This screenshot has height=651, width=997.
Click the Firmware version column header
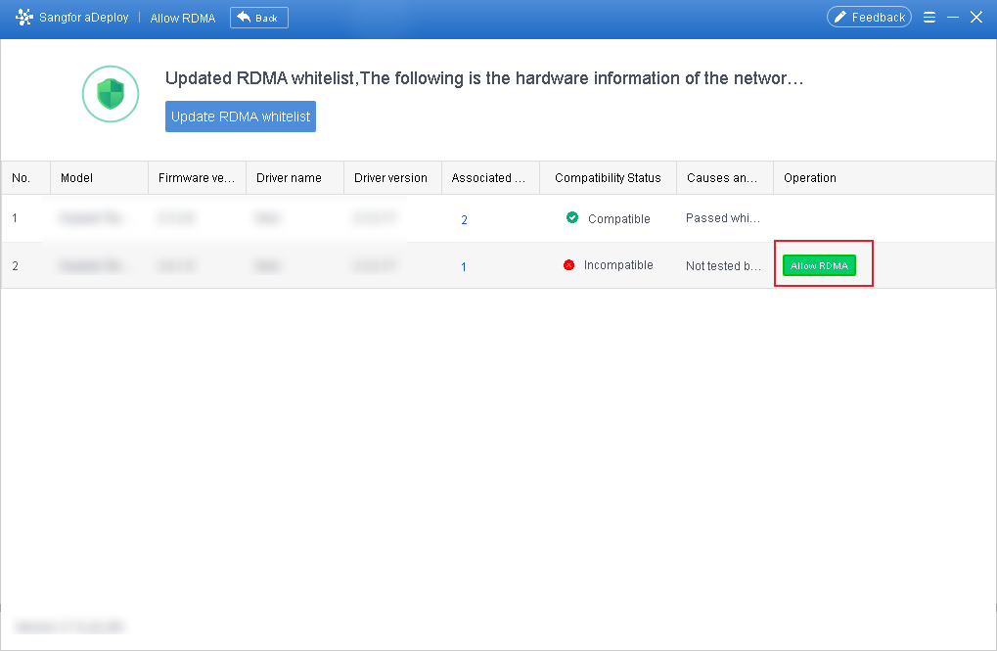197,177
